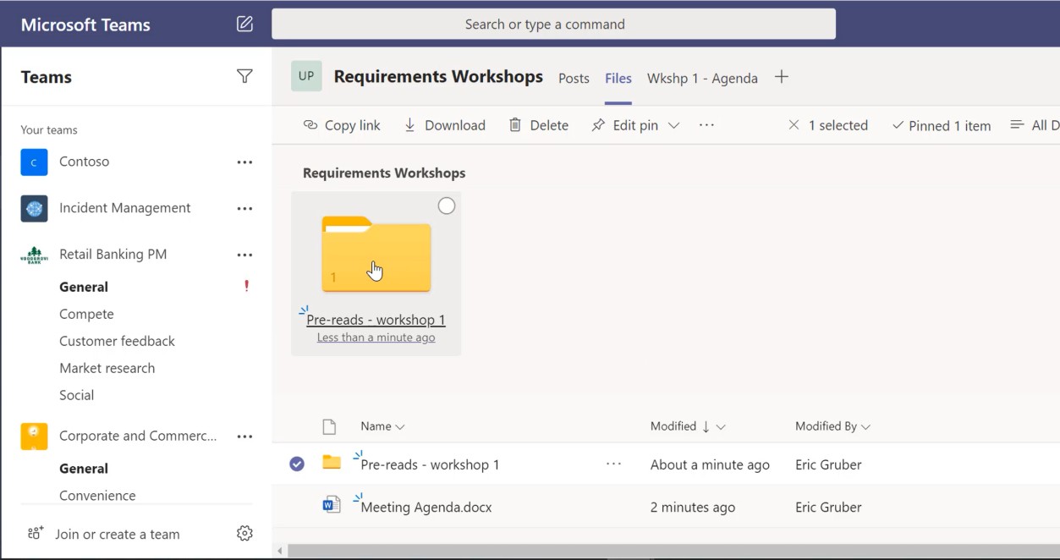Image resolution: width=1060 pixels, height=560 pixels.
Task: Click the Search or type a command box
Action: pos(553,24)
